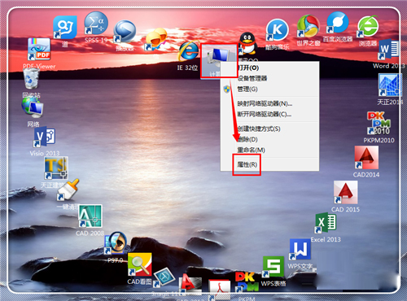The width and height of the screenshot is (407, 301).
Task: Launch the 一键清理 brush icon
Action: tap(68, 190)
